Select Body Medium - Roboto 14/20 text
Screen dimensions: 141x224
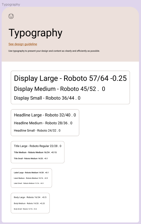click(x=29, y=204)
